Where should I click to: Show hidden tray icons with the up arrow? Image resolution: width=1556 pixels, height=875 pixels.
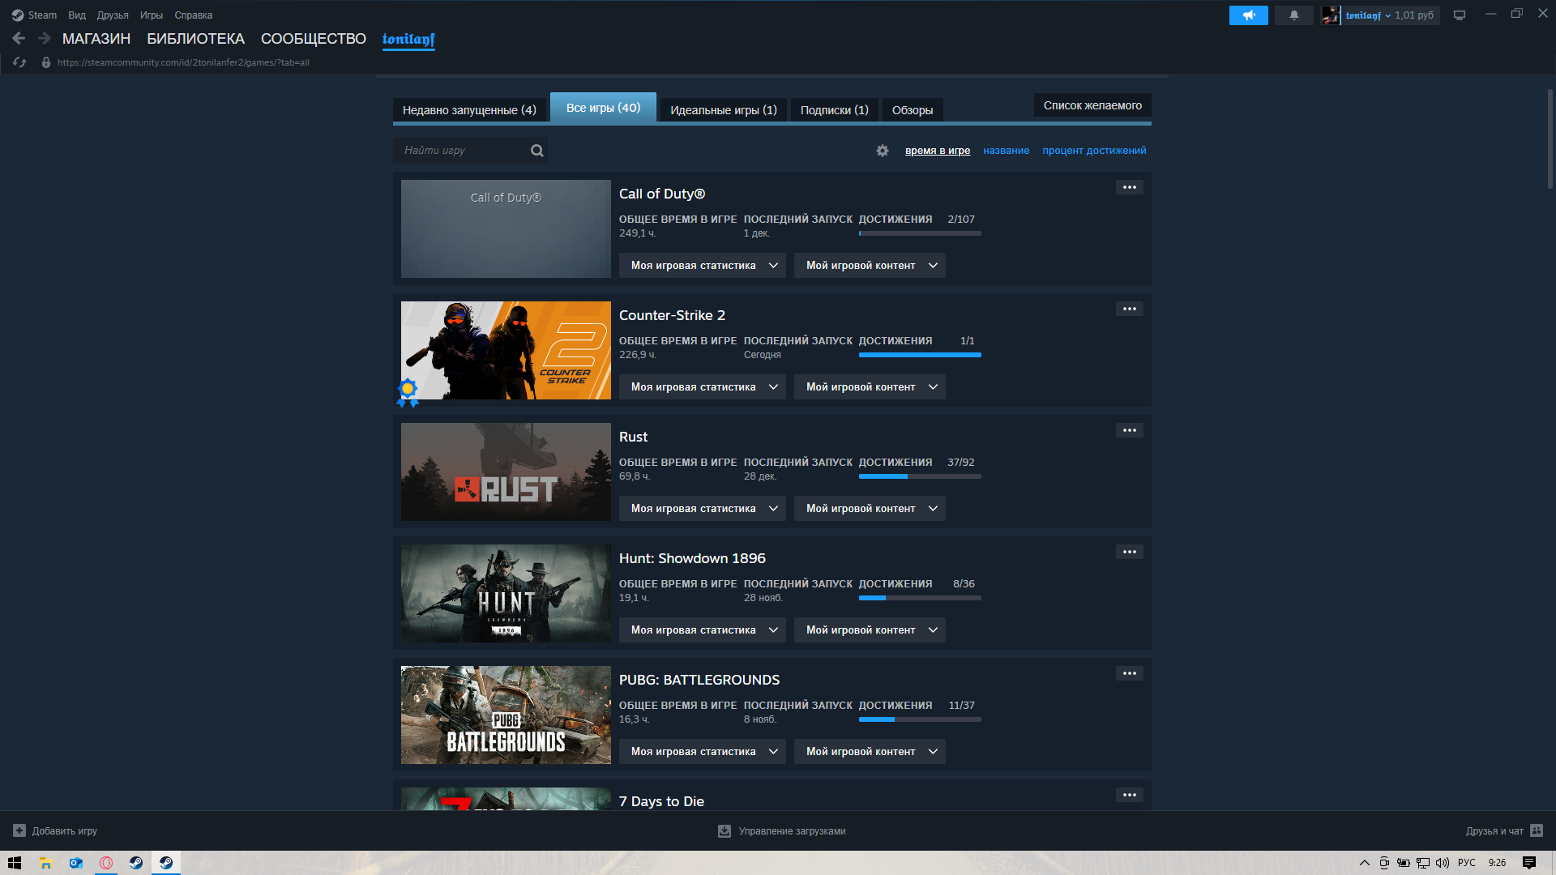pyautogui.click(x=1365, y=863)
